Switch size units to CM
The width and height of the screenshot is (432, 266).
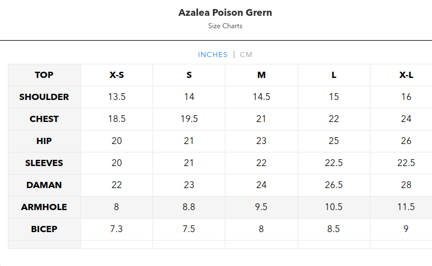[246, 55]
